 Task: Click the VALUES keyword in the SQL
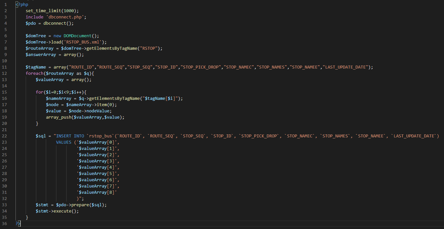point(64,142)
